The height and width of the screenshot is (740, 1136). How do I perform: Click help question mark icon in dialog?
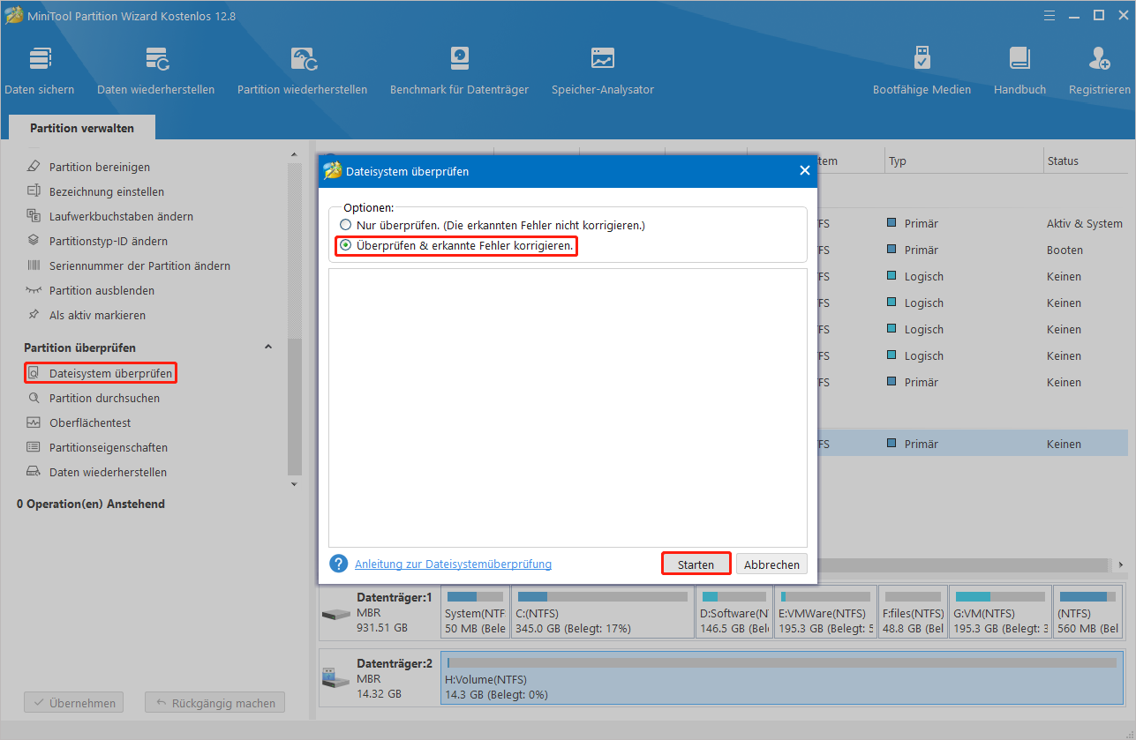338,564
